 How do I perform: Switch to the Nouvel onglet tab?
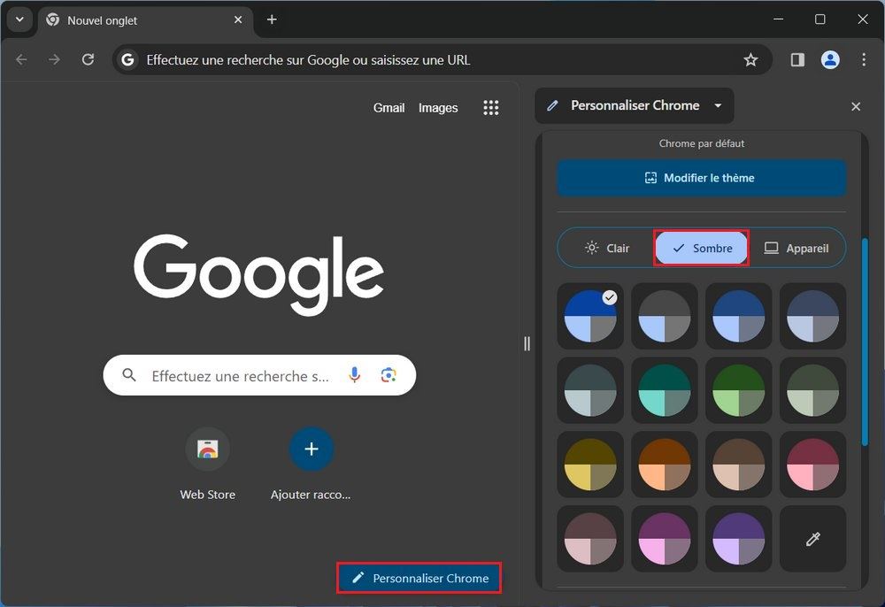tap(142, 20)
